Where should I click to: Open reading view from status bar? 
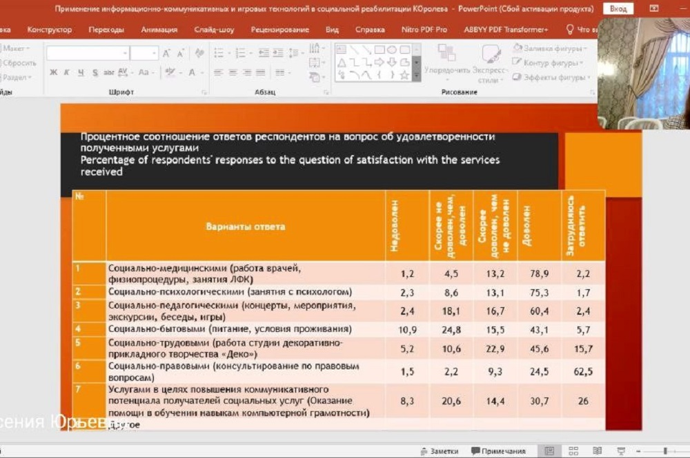(597, 451)
